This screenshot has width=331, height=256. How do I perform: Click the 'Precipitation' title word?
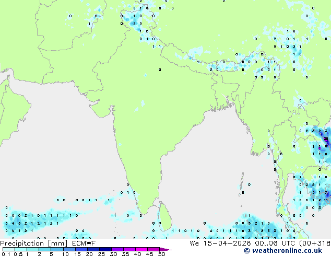point(22,243)
